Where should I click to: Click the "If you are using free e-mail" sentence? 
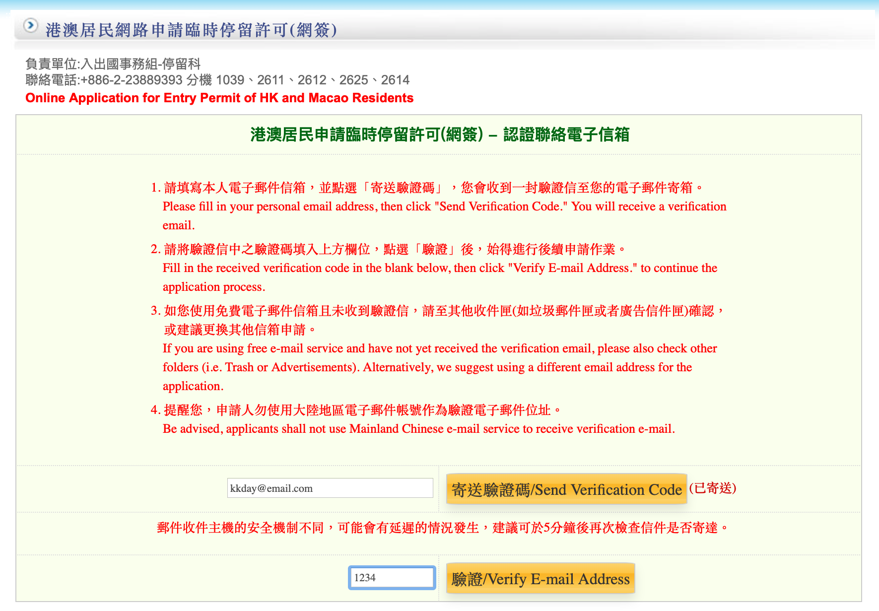439,348
